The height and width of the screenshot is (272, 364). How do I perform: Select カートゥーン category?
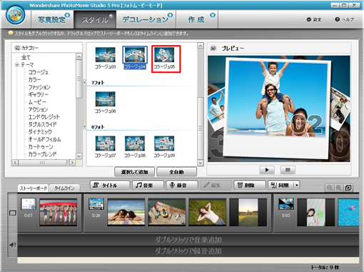[41, 146]
